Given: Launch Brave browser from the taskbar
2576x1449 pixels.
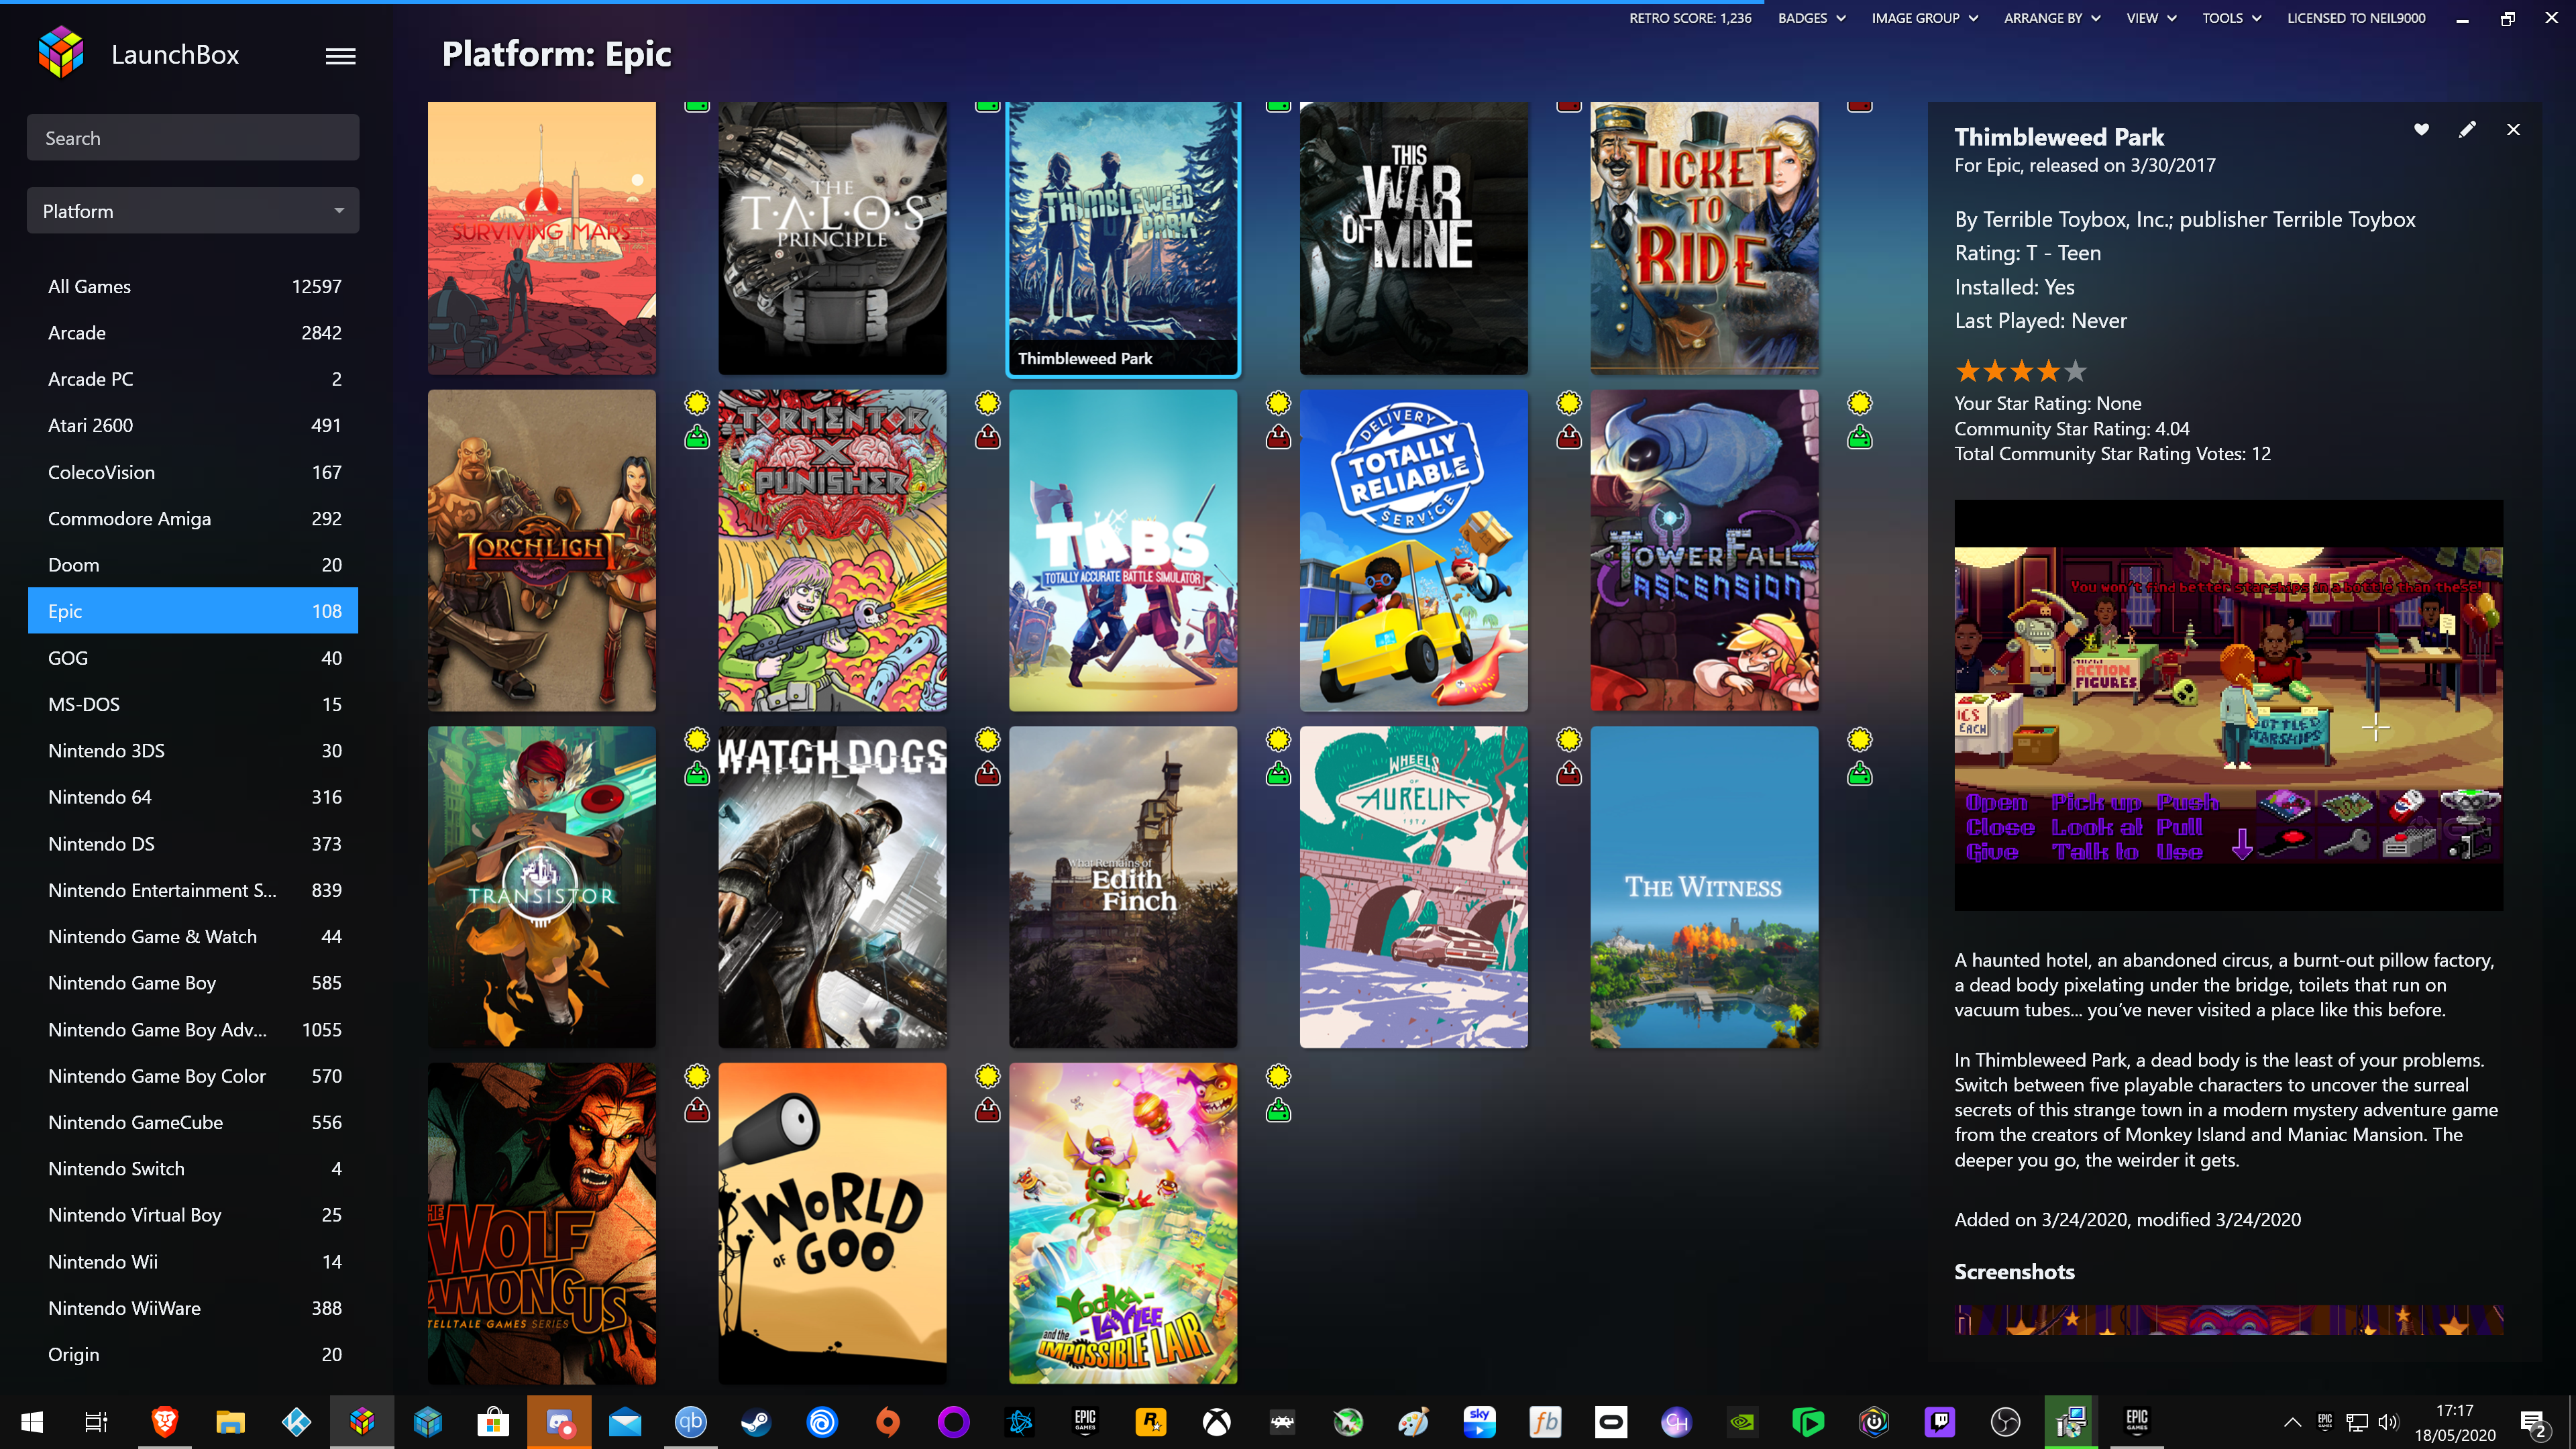Looking at the screenshot, I should [164, 1422].
